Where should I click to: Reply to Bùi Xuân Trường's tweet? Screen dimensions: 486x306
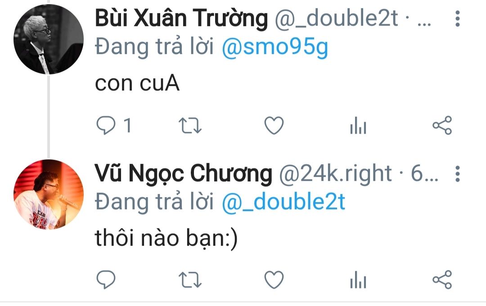106,125
